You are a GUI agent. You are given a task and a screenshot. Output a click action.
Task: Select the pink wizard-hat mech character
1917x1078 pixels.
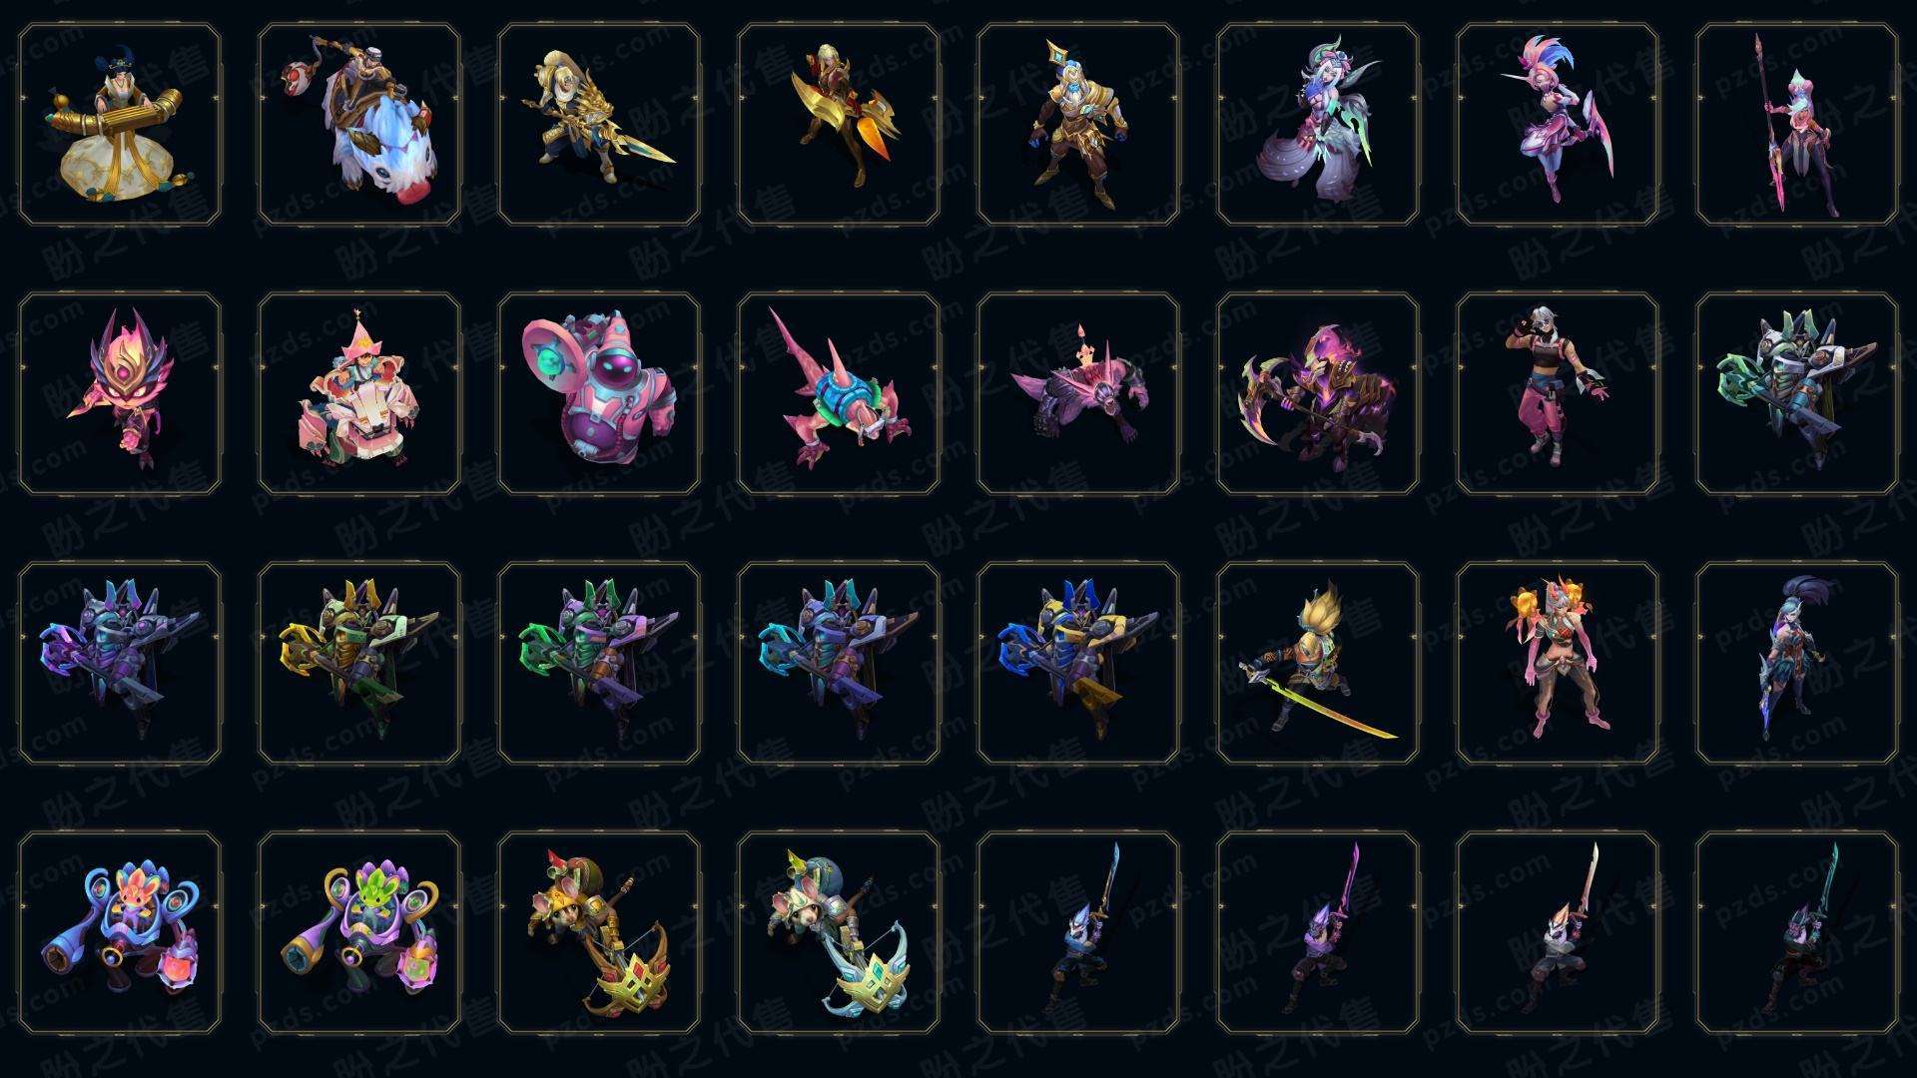coord(359,393)
